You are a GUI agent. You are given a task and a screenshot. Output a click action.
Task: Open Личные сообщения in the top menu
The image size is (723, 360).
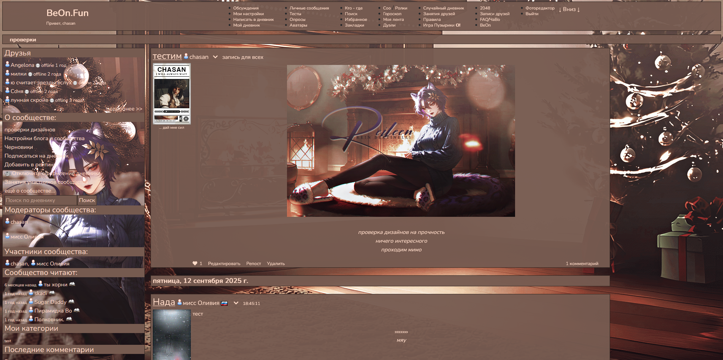pos(309,8)
